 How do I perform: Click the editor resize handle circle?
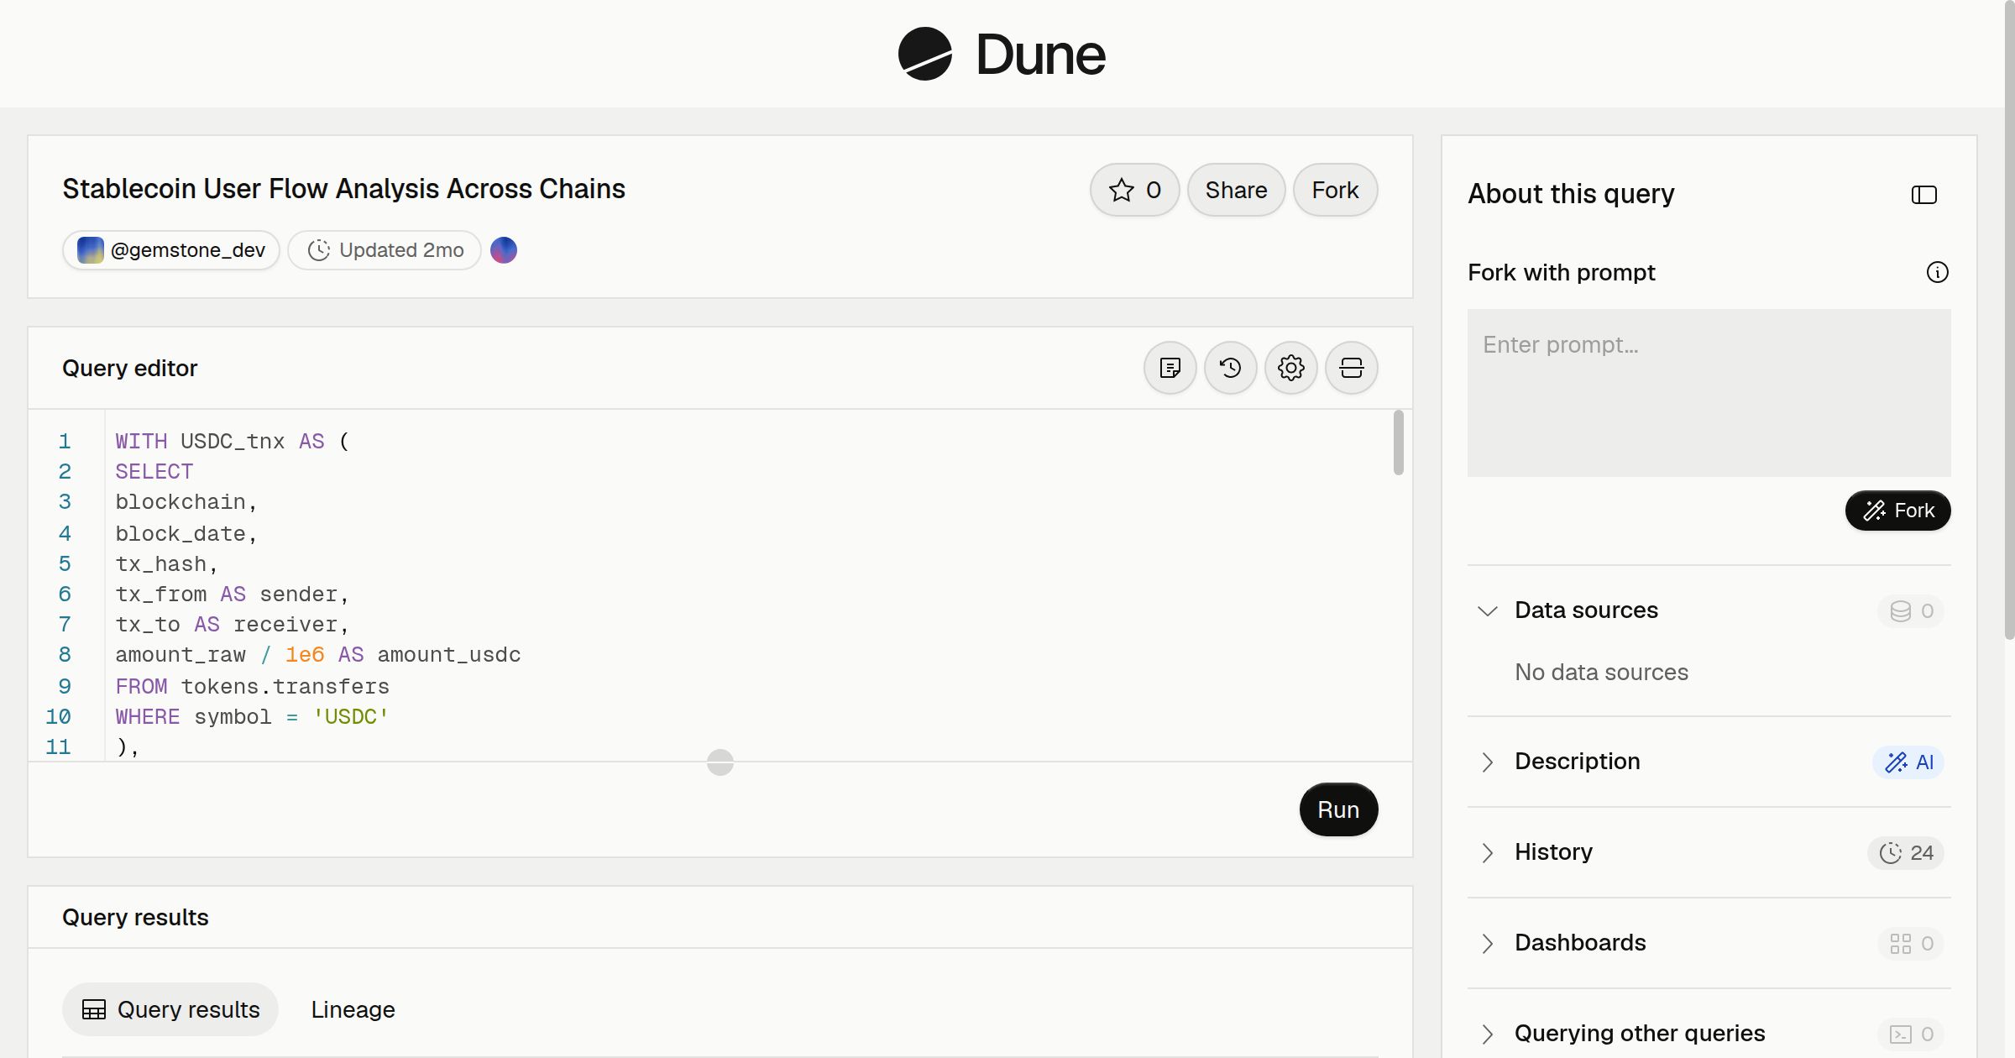[x=720, y=762]
